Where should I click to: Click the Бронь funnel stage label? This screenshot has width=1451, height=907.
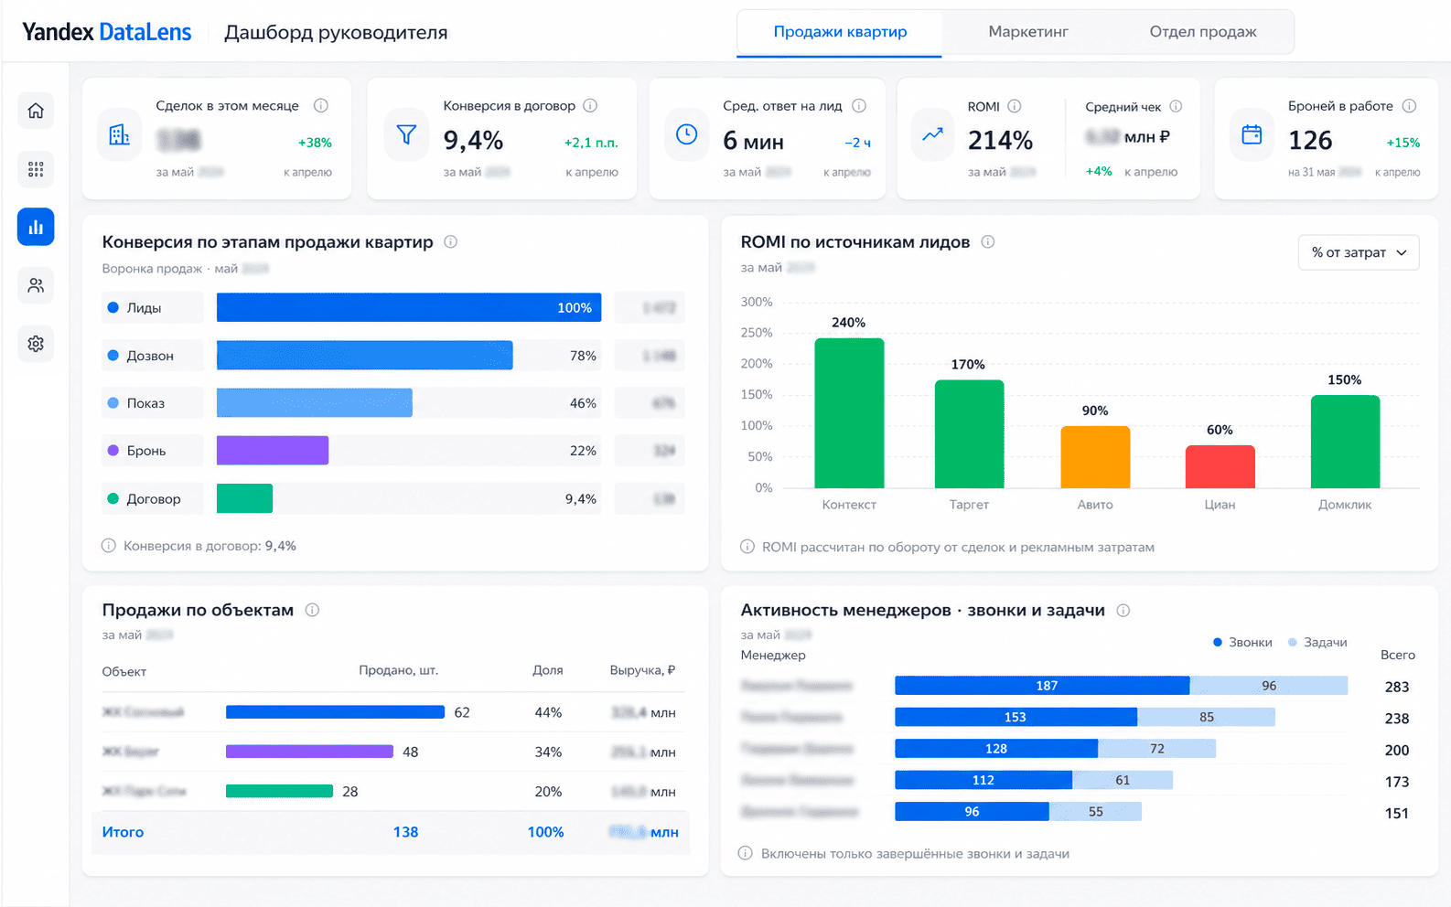pos(152,451)
